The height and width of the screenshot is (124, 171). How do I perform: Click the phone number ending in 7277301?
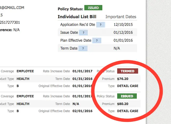[10, 22]
